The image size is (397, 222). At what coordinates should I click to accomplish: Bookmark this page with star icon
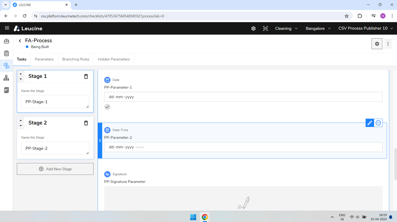pyautogui.click(x=346, y=16)
